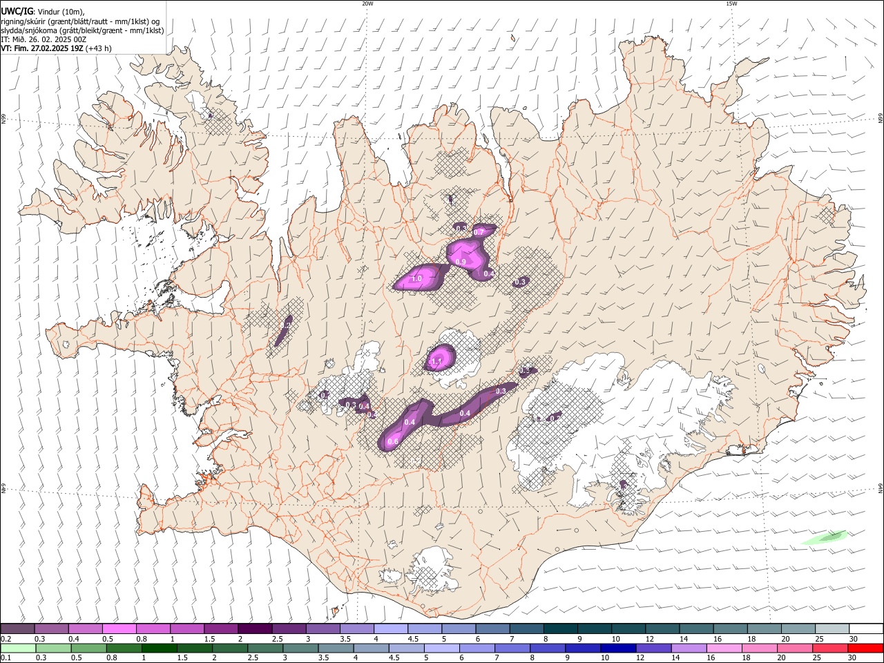
Task: Click the 'slydda/snjókoma' legend description line
Action: 82,30
